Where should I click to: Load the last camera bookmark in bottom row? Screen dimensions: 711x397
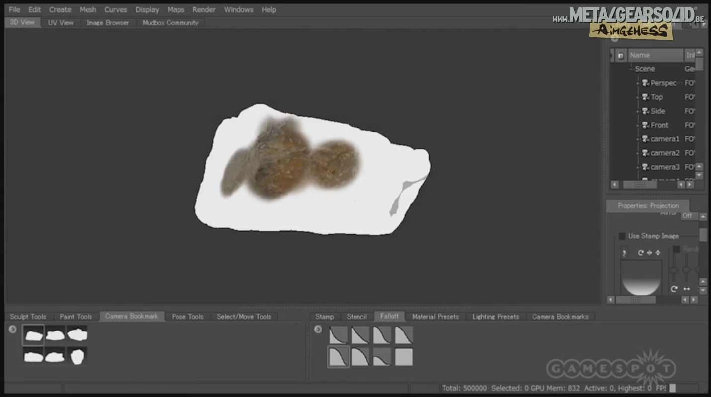pos(77,356)
